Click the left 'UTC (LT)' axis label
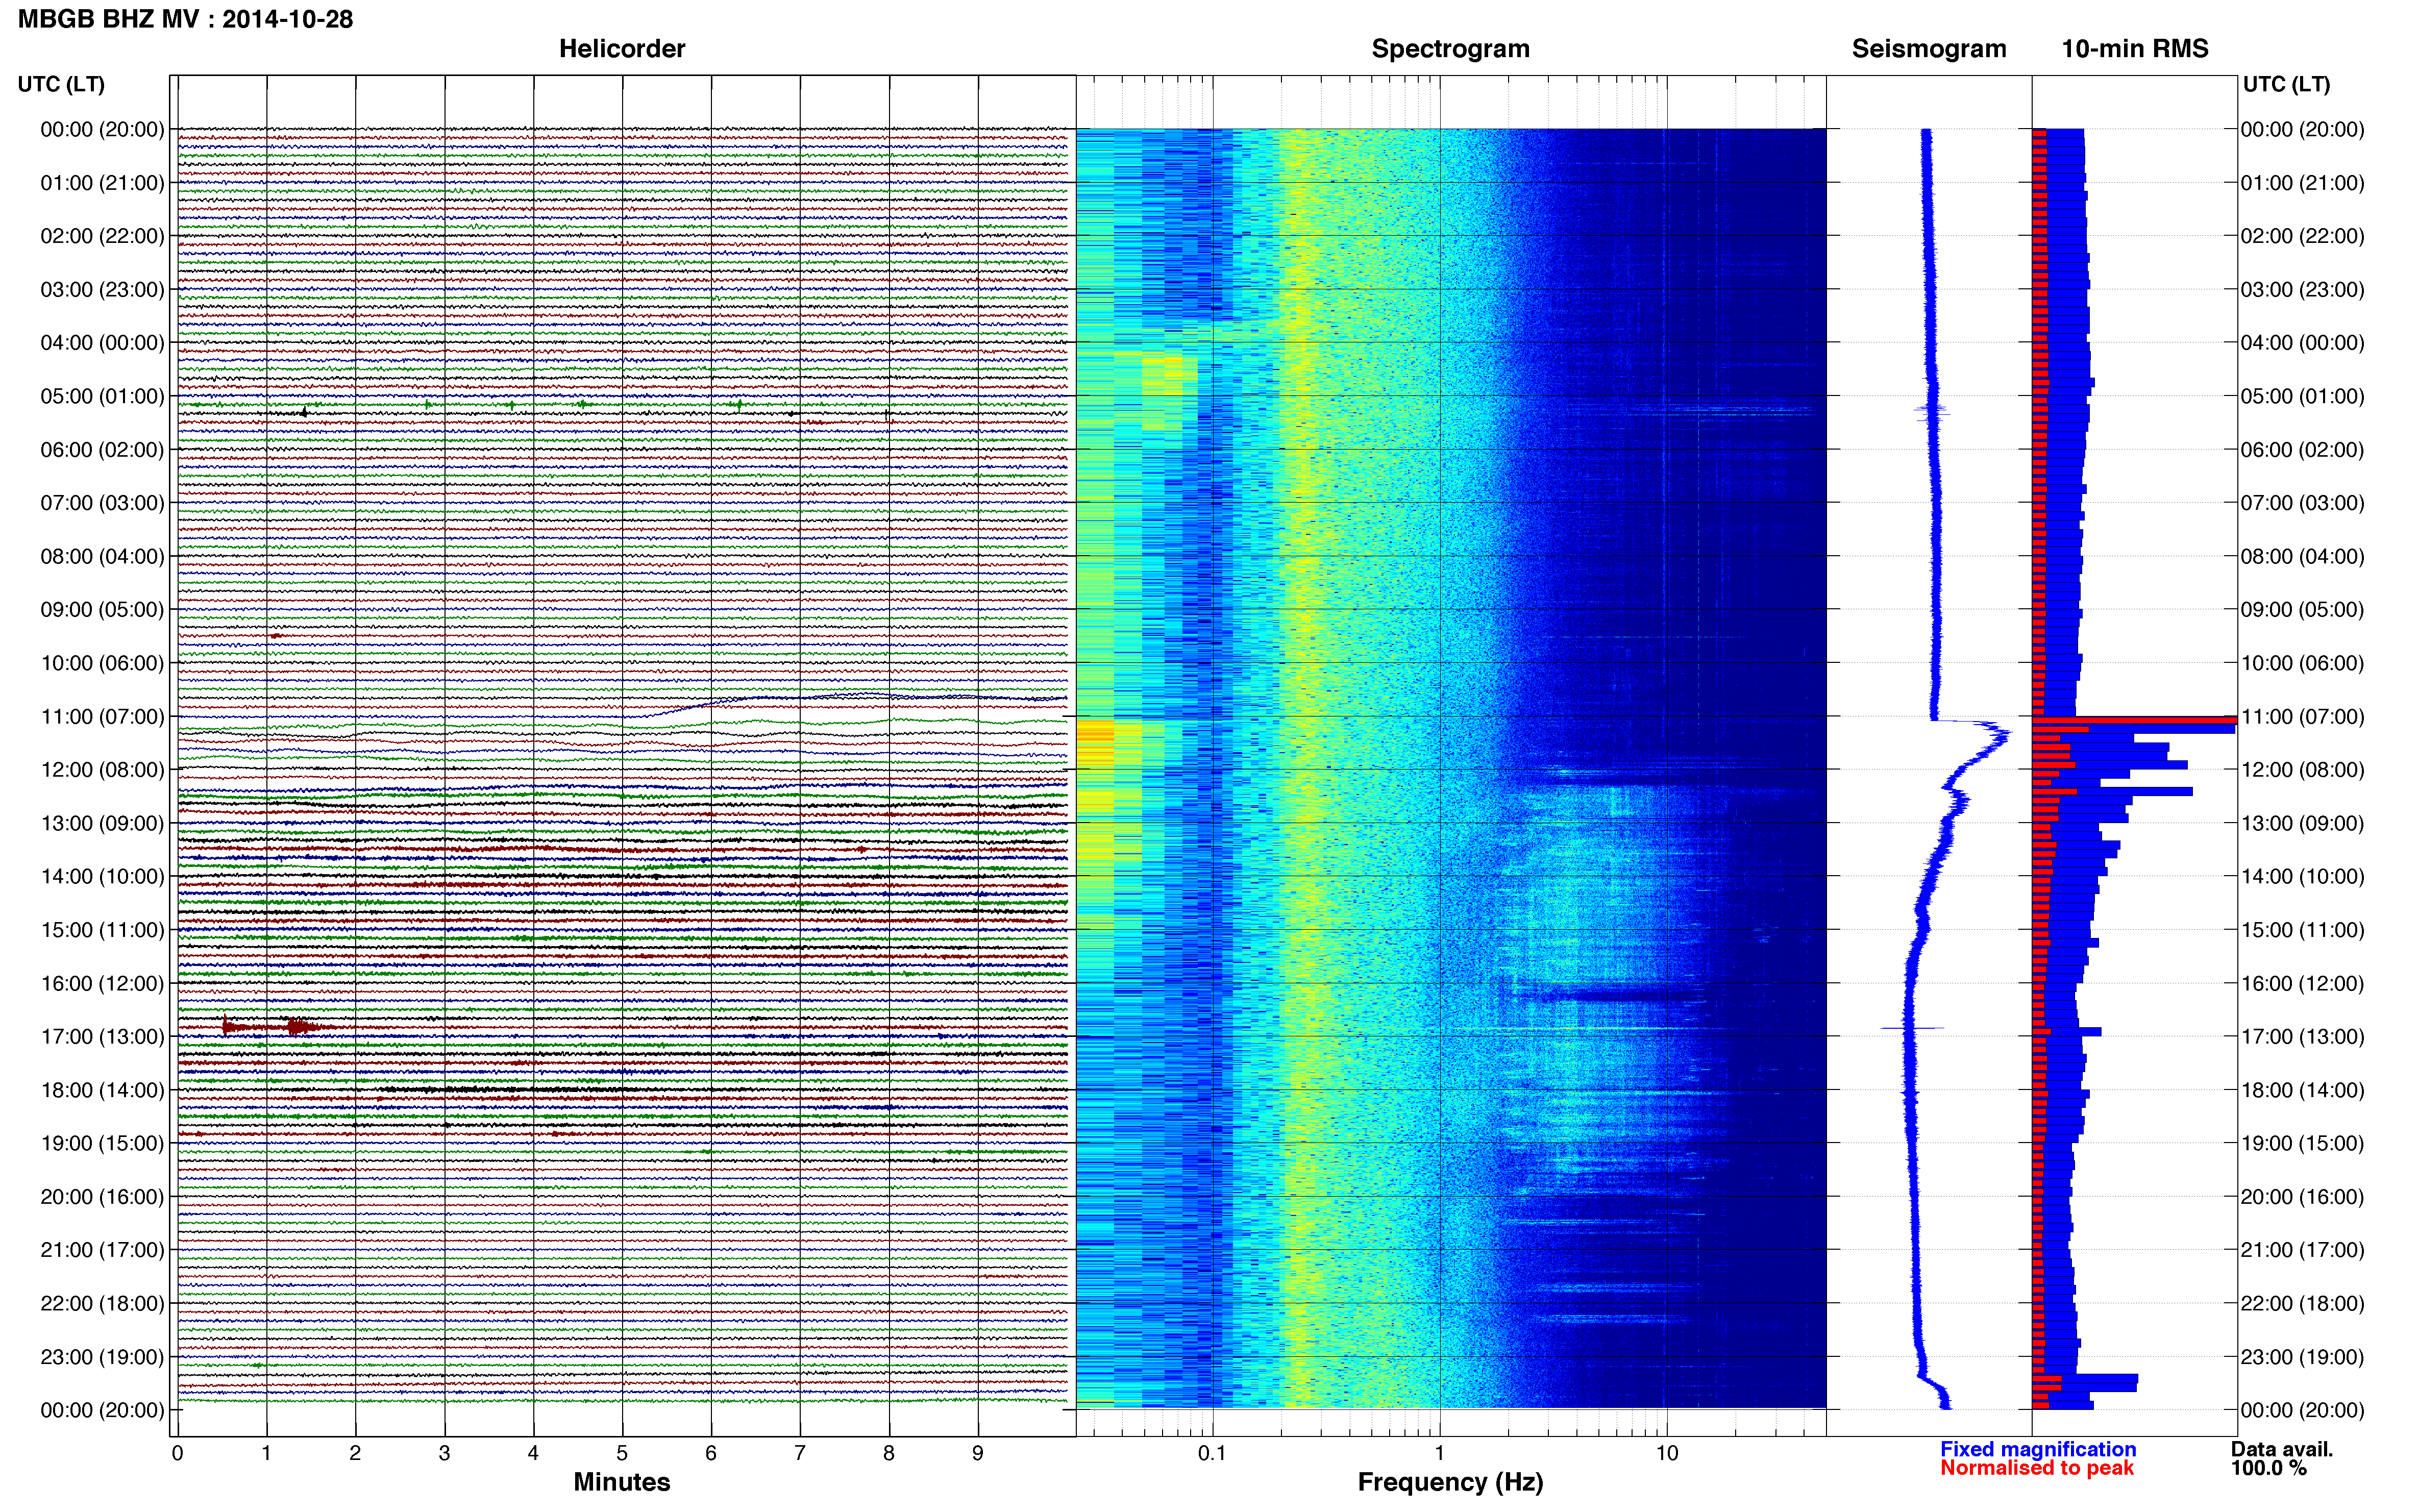The width and height of the screenshot is (2419, 1512). pyautogui.click(x=61, y=84)
